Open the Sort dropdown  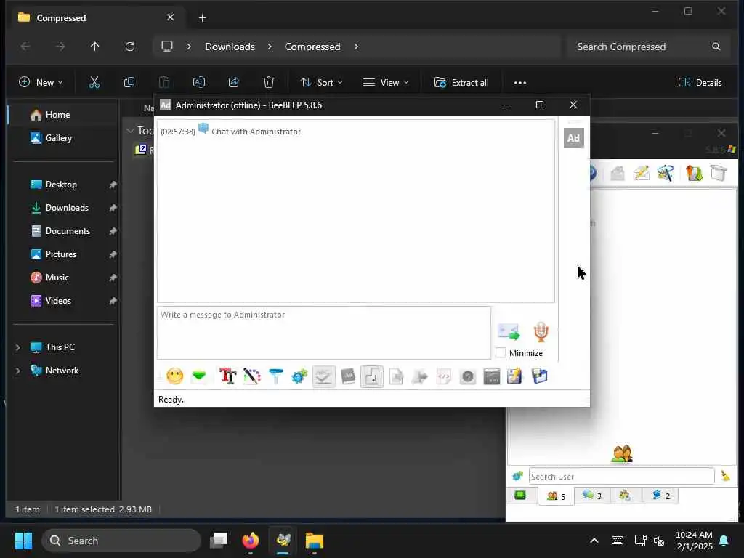click(321, 83)
